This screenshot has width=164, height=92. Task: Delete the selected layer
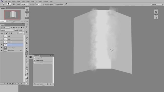[21, 84]
